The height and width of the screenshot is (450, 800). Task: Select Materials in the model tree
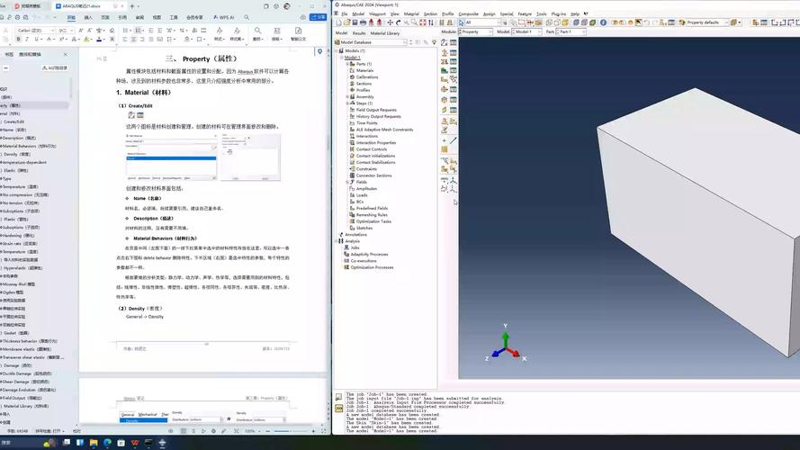[x=364, y=70]
